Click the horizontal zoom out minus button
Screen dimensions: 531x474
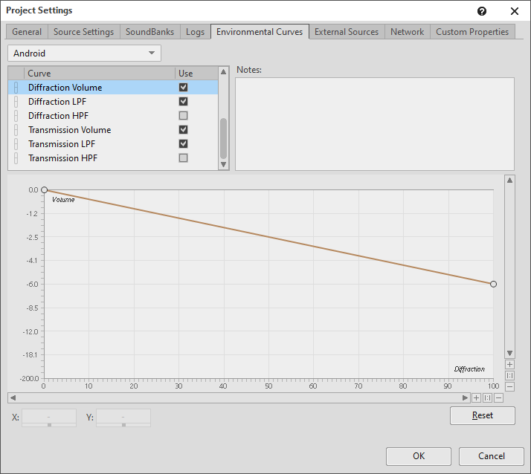tap(498, 397)
